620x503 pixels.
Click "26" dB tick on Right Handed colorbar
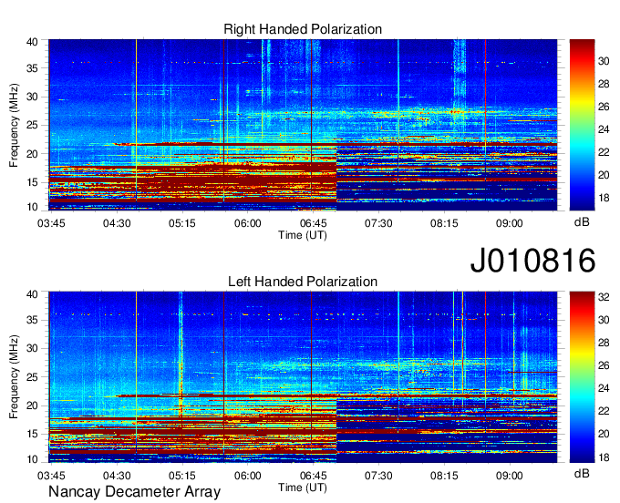[x=604, y=107]
